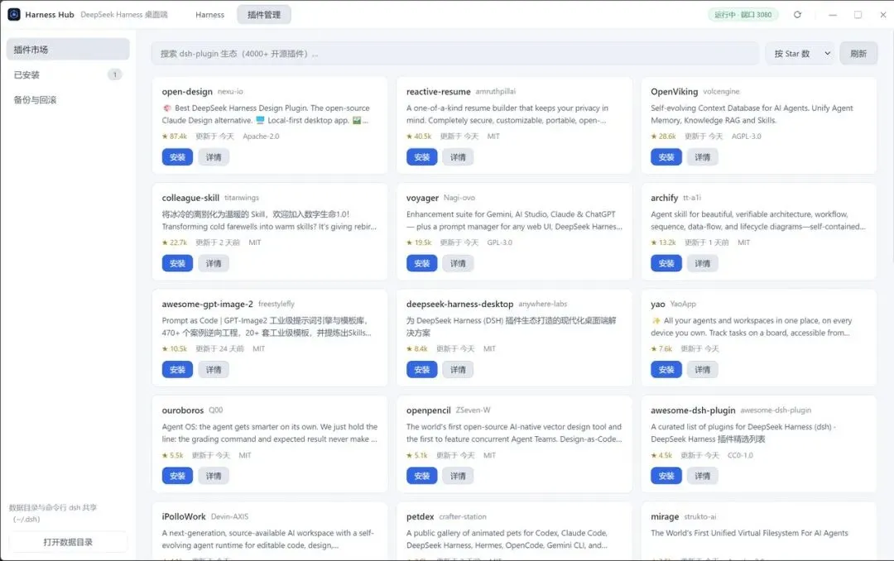Switch to the 插件管理 tab
Viewport: 894px width, 561px height.
point(264,15)
